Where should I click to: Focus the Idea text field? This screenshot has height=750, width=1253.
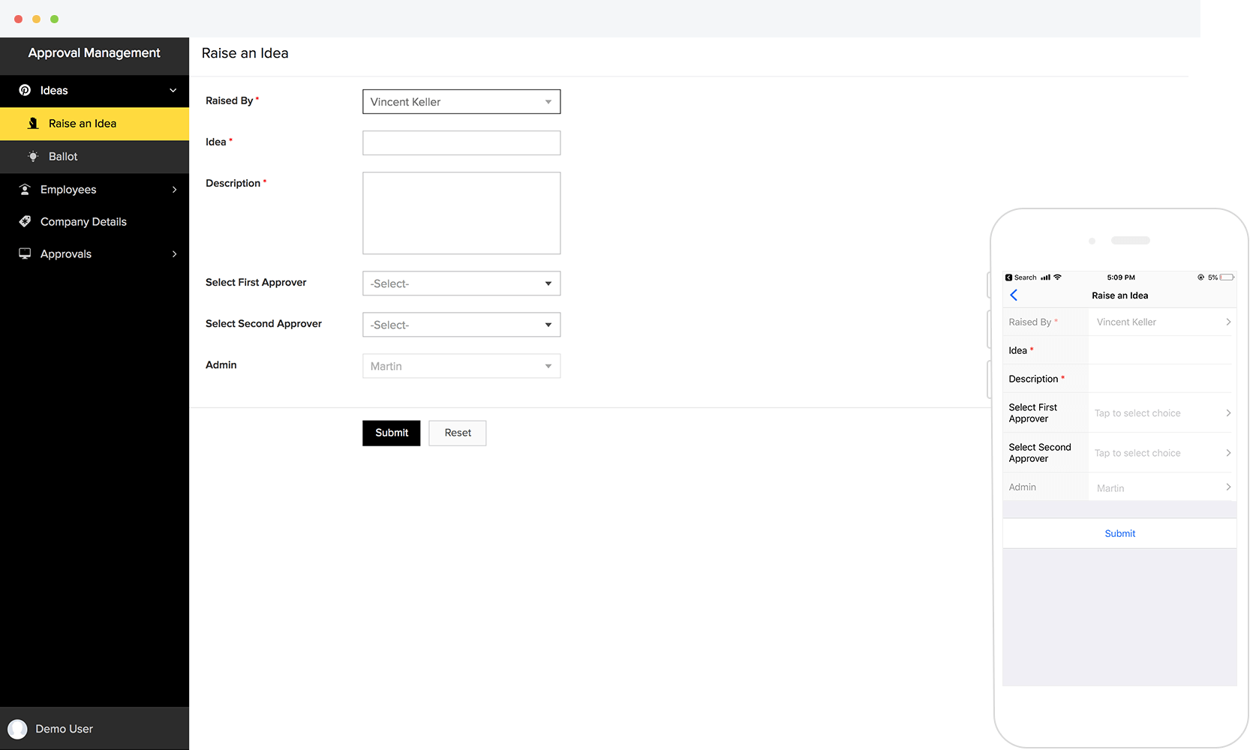click(461, 143)
